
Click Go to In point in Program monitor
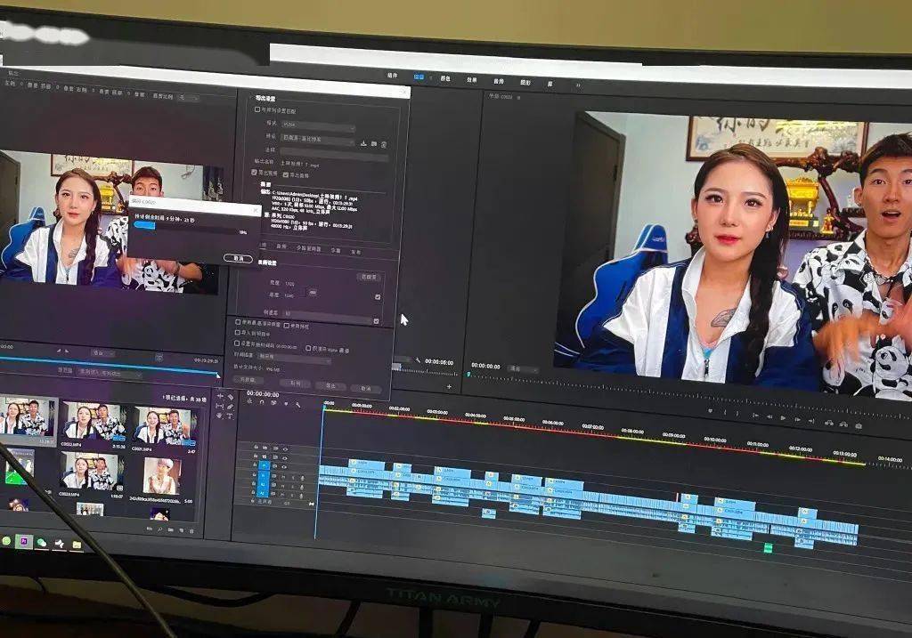coord(755,416)
